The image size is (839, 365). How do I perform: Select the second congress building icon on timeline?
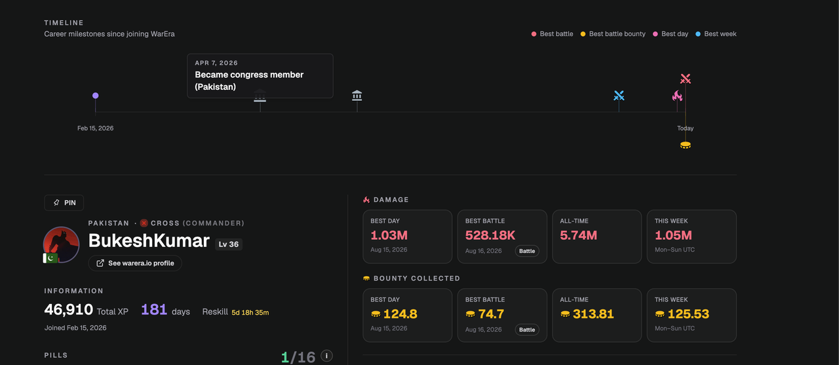coord(357,96)
